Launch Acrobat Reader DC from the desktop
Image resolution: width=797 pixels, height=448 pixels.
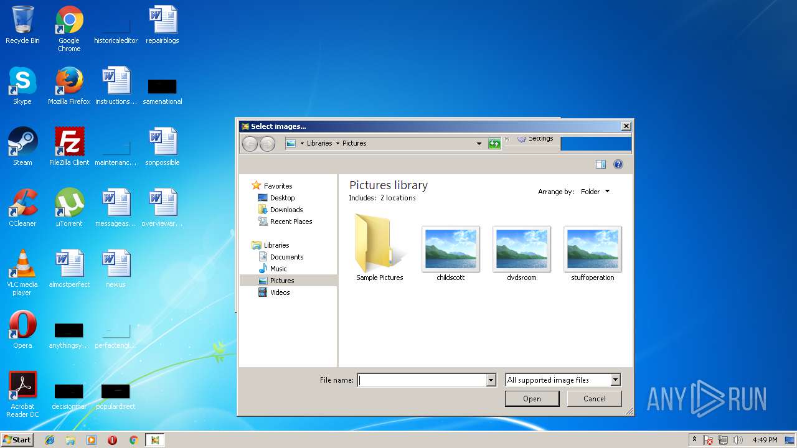[22, 394]
